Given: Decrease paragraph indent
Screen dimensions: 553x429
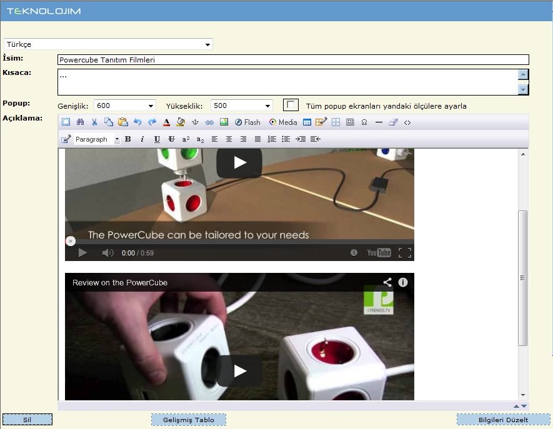Looking at the screenshot, I should [x=316, y=139].
